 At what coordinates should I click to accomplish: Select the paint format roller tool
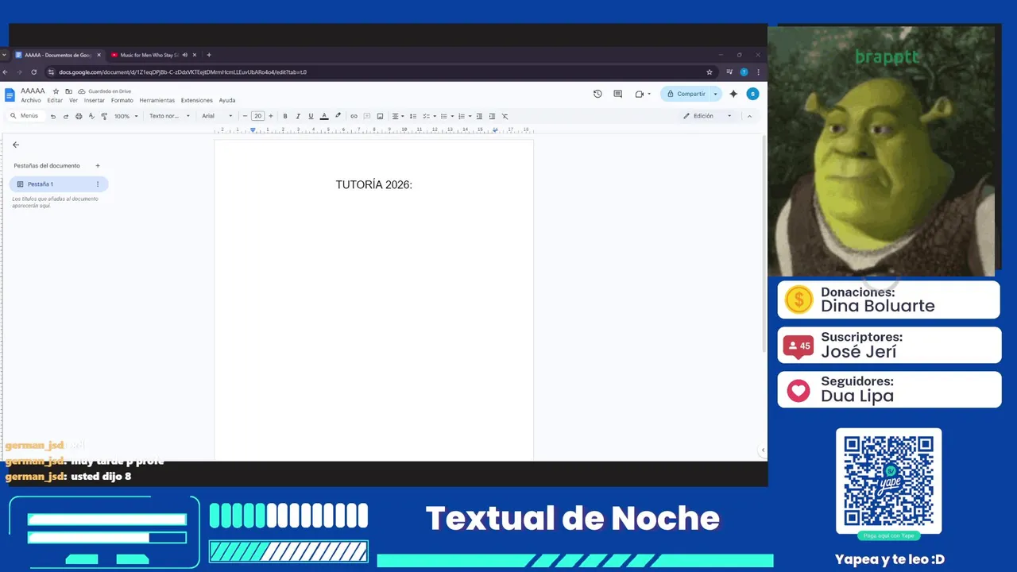click(104, 116)
